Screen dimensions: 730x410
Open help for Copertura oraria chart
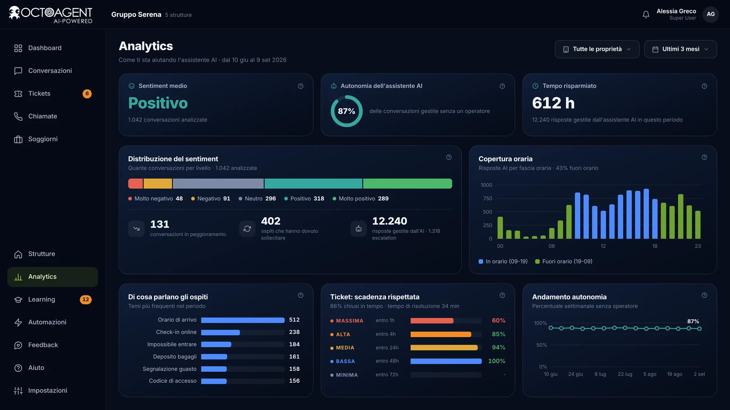point(704,157)
